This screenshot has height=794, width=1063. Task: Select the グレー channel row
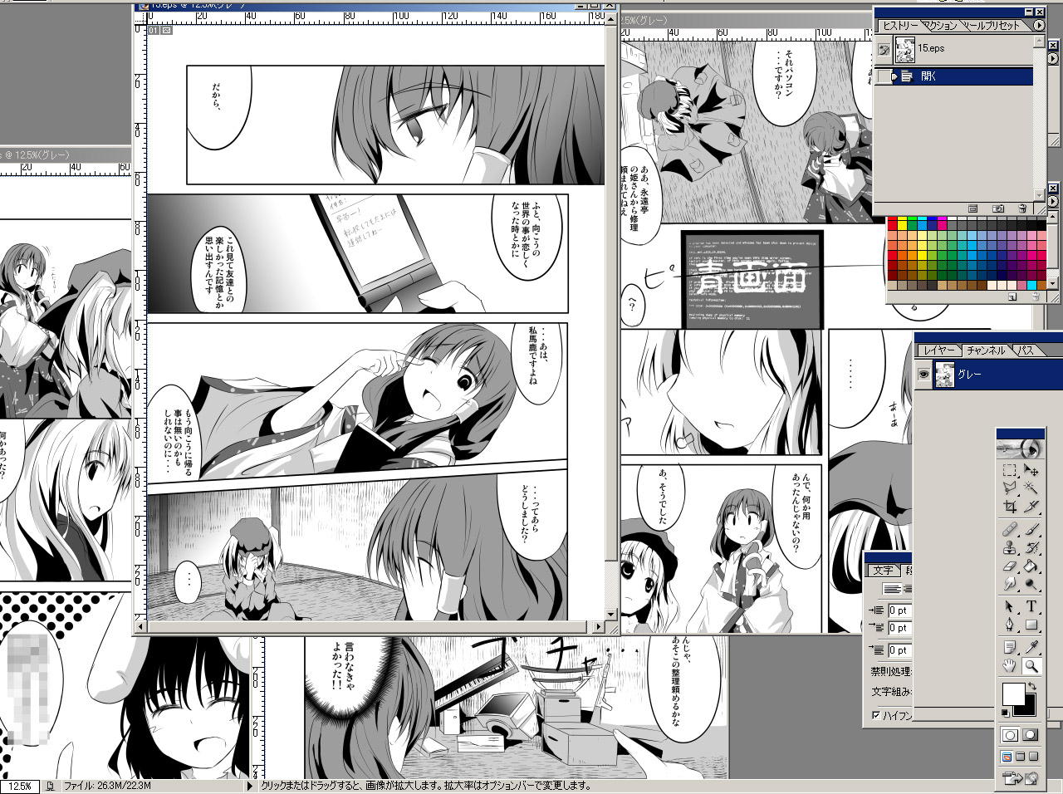[x=988, y=375]
